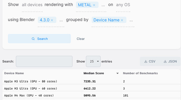Screen dimensions: 181x100
Task: Click benchmark count 2 for M3 Ultra 80 cores
Action: pos(124,81)
